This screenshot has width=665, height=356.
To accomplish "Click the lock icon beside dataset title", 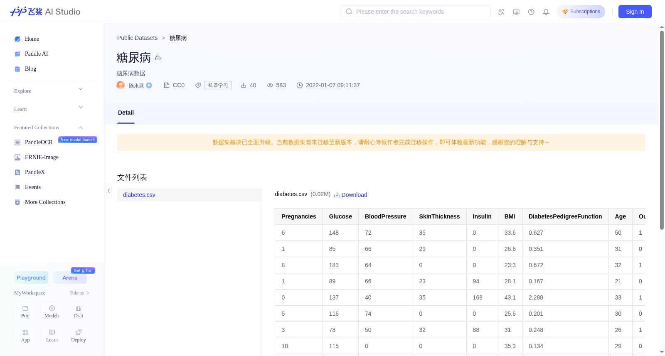I will pyautogui.click(x=158, y=58).
